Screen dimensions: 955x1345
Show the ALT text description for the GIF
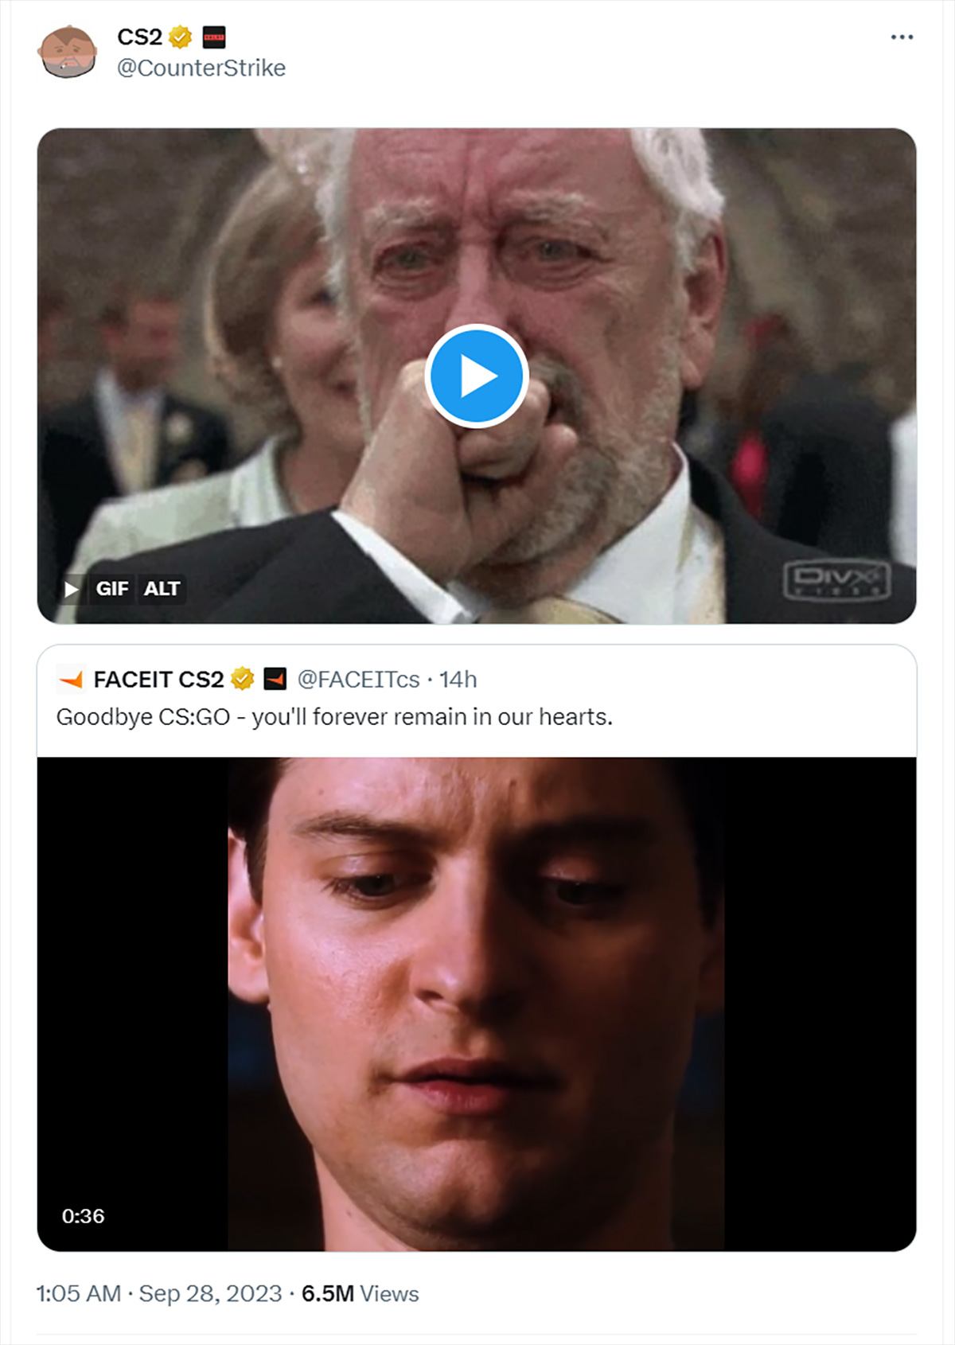coord(162,589)
